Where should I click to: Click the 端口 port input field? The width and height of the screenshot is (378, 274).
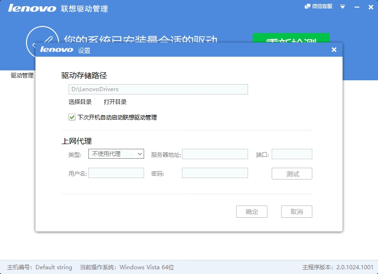[x=292, y=154]
